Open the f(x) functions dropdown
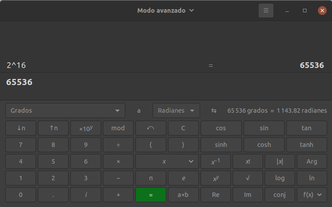The image size is (332, 207). click(312, 195)
